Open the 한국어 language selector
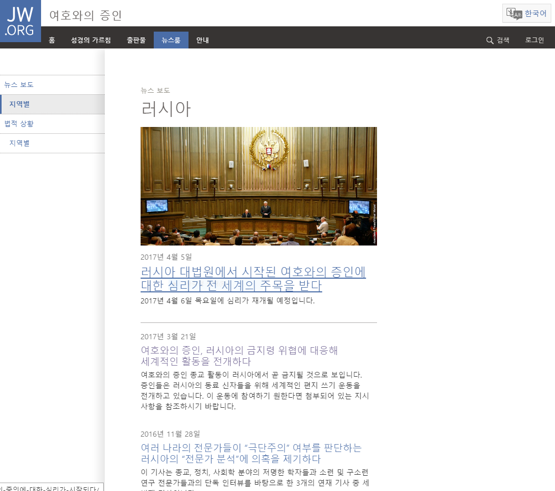Viewport: 555px width, 491px height. point(527,14)
